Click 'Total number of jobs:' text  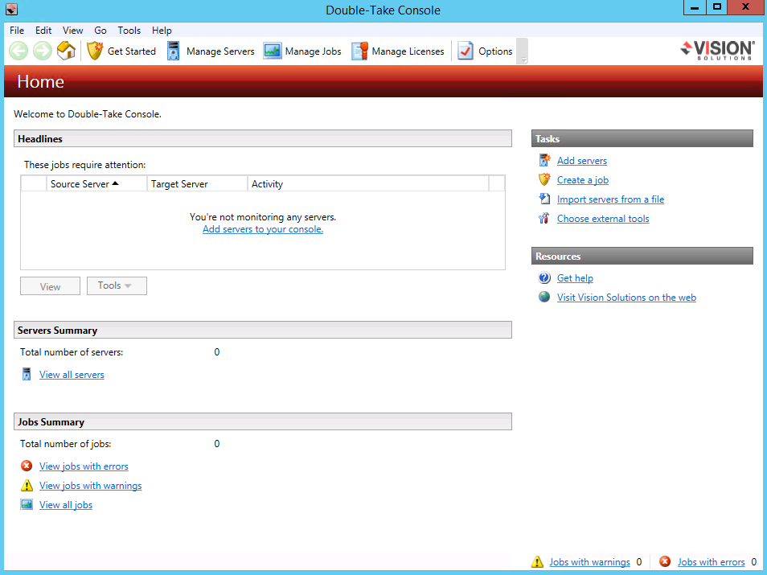66,443
